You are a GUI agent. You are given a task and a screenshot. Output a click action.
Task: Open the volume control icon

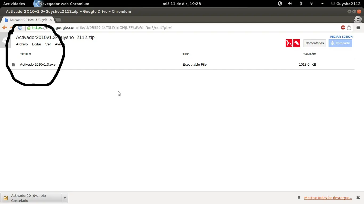(290, 4)
